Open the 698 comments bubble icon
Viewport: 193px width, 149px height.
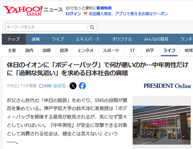45,86
